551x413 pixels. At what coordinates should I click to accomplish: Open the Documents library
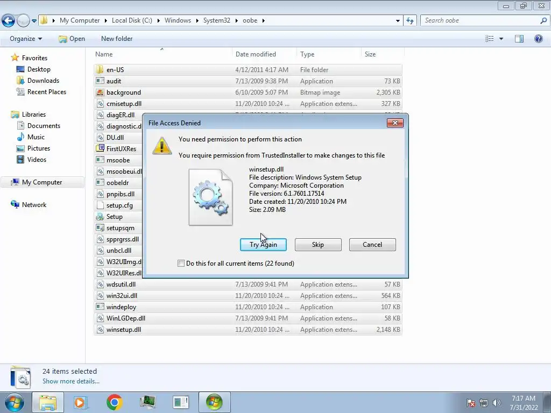tap(44, 126)
